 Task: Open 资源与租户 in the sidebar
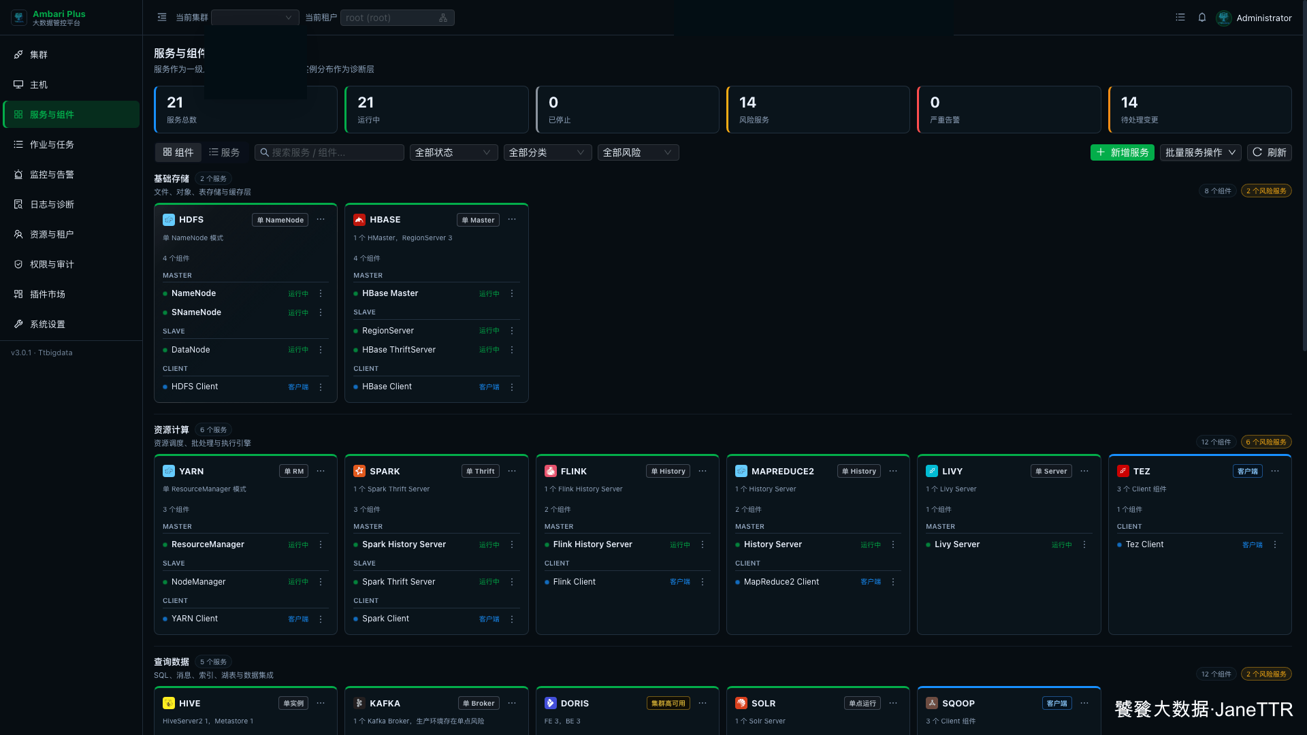tap(71, 234)
